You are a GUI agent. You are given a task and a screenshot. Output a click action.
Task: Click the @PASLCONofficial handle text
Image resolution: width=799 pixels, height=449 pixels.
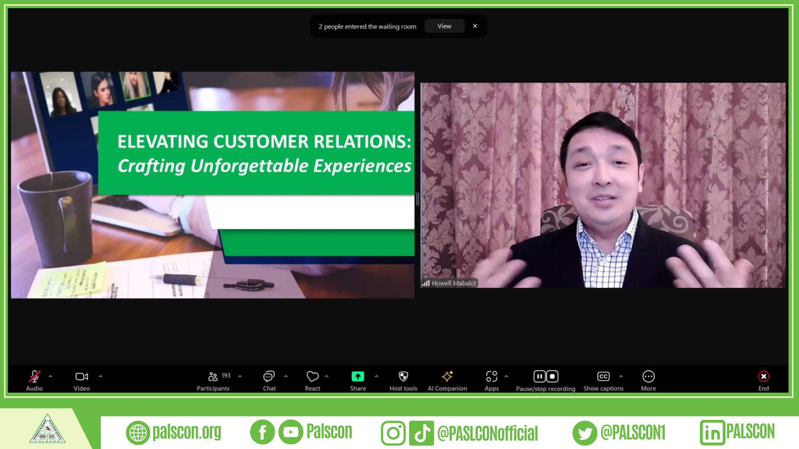(488, 433)
